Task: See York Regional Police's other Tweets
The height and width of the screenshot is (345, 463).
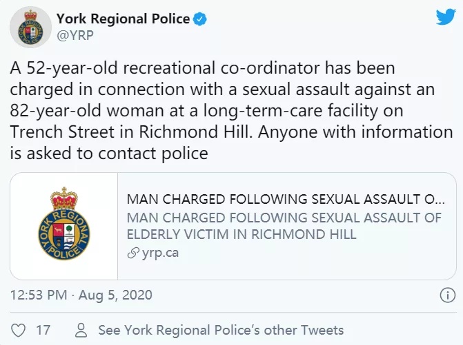Action: coord(221,331)
